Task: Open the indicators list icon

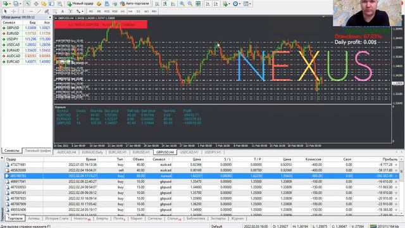Action: tap(225, 4)
